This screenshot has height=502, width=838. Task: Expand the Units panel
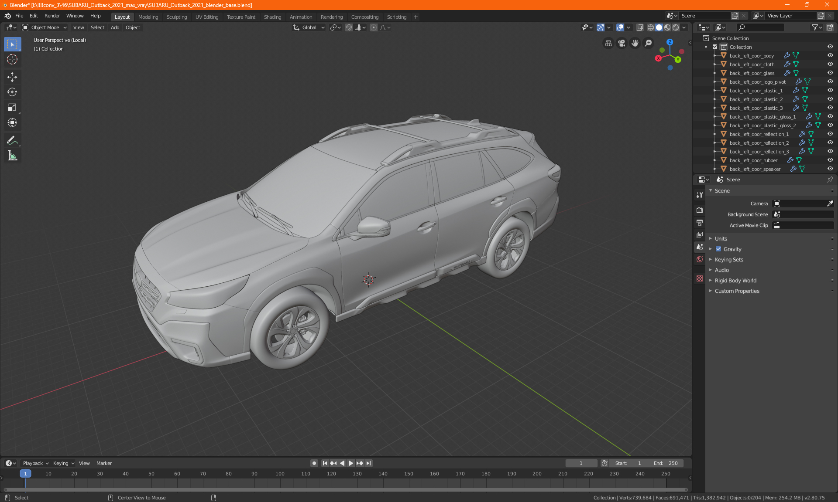[721, 239]
